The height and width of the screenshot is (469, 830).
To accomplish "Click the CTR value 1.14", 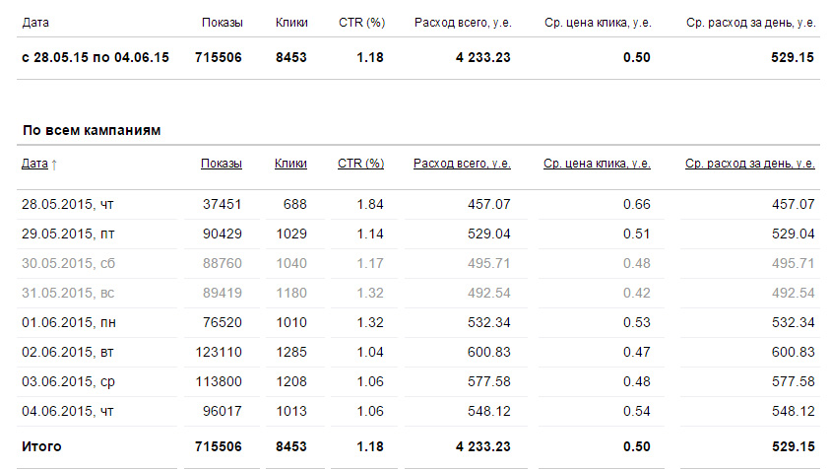I will 370,234.
